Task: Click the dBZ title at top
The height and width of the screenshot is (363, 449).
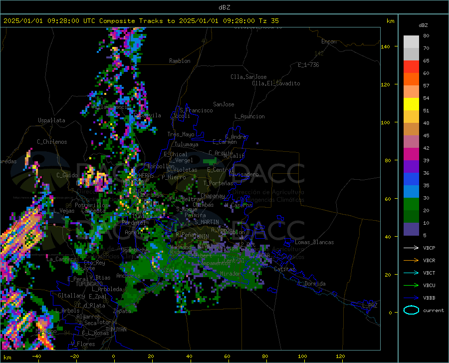Action: click(x=224, y=7)
